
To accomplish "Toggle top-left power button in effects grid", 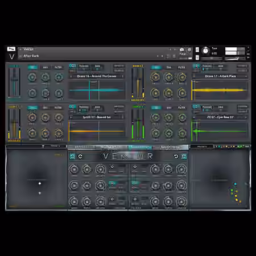I will (112, 167).
